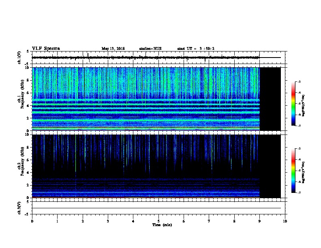The image size is (321, 248).
Task: Click the date 'May 13, 2018'
Action: 113,49
